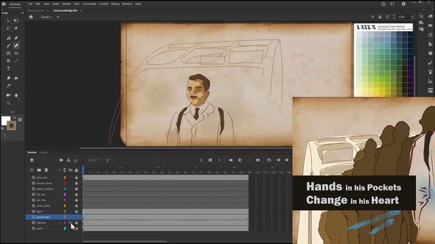This screenshot has height=244, width=435.
Task: Toggle show-as-outlines for all layers header
Action: point(65,170)
